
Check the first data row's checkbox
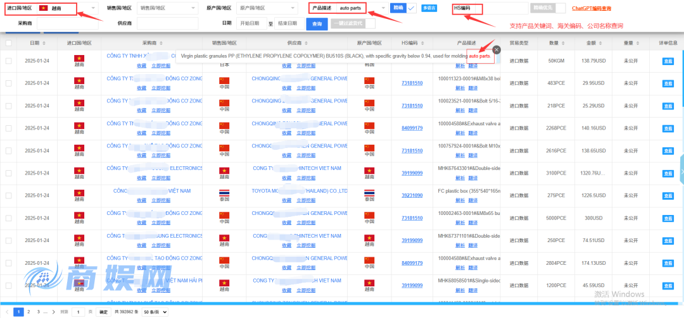8,61
